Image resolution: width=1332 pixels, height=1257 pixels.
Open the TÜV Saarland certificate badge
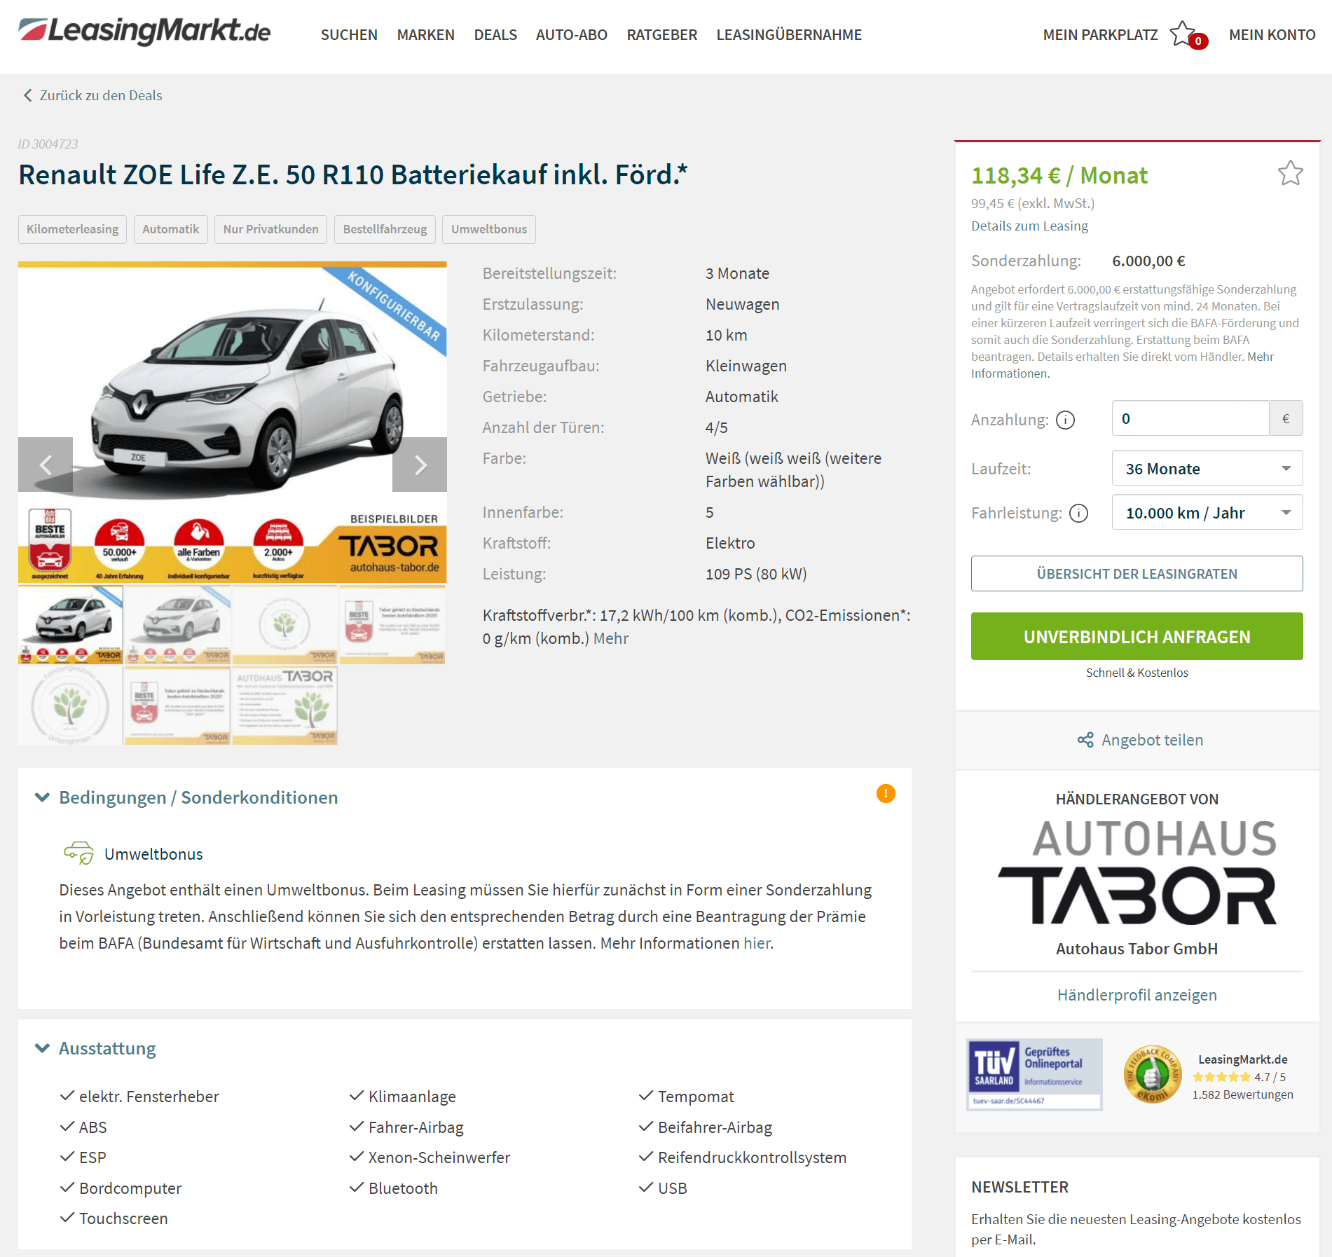[1034, 1075]
